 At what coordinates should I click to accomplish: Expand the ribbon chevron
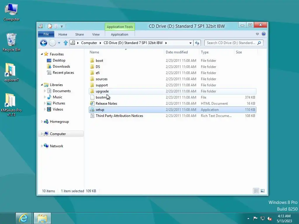click(x=258, y=34)
